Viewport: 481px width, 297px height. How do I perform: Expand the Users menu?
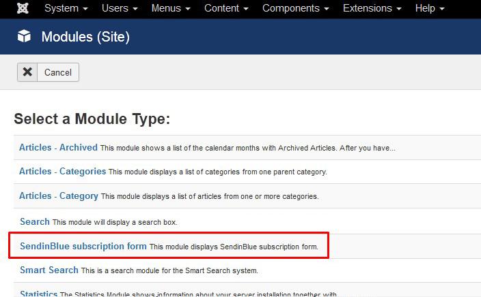click(120, 9)
